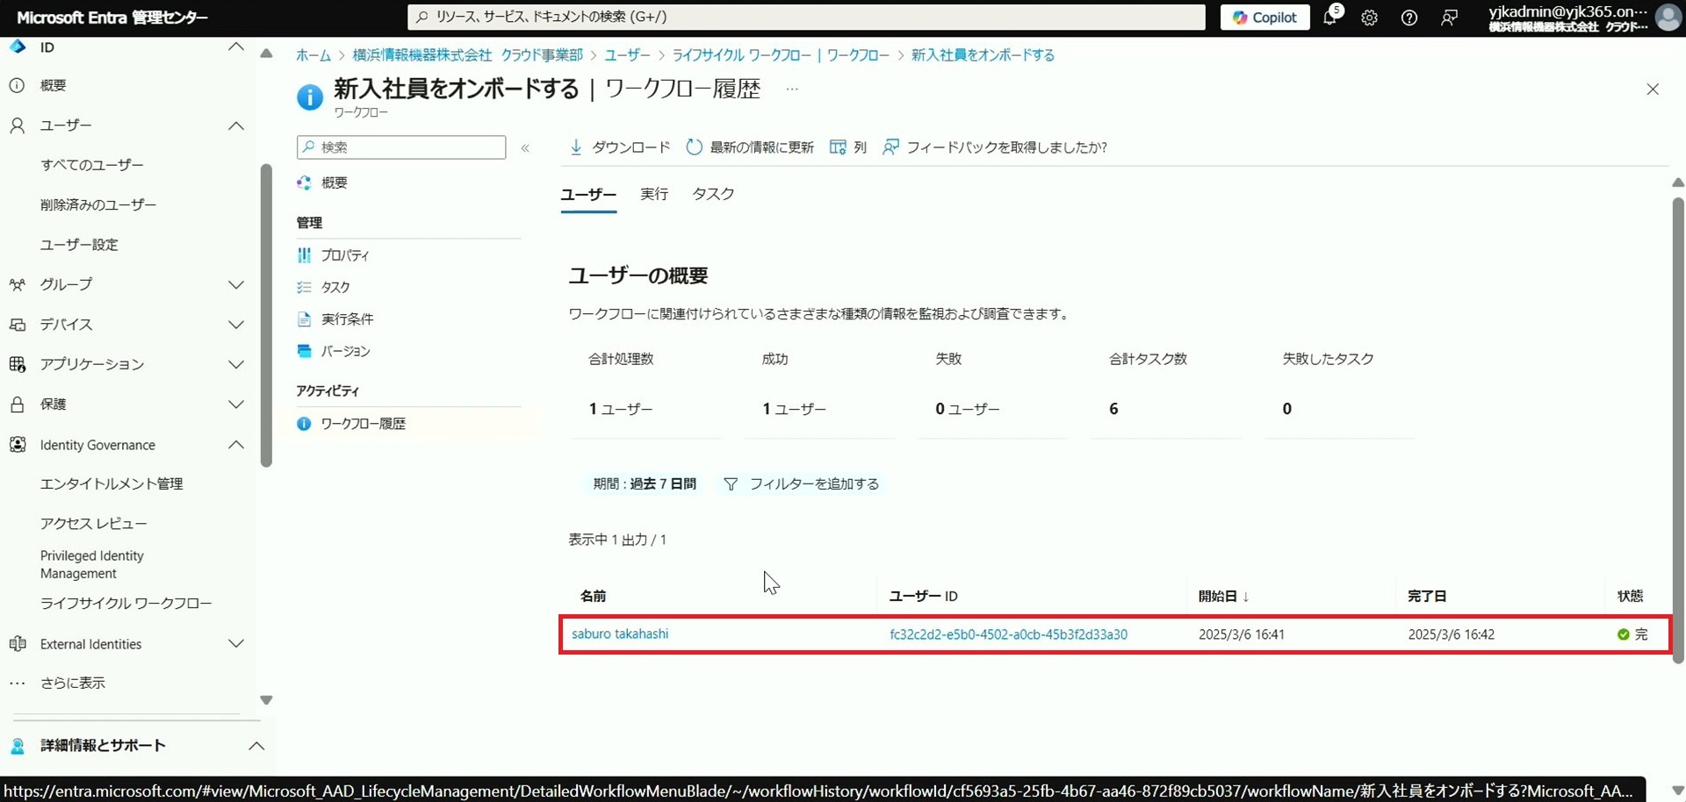Switch to the 実行 tab

click(653, 194)
